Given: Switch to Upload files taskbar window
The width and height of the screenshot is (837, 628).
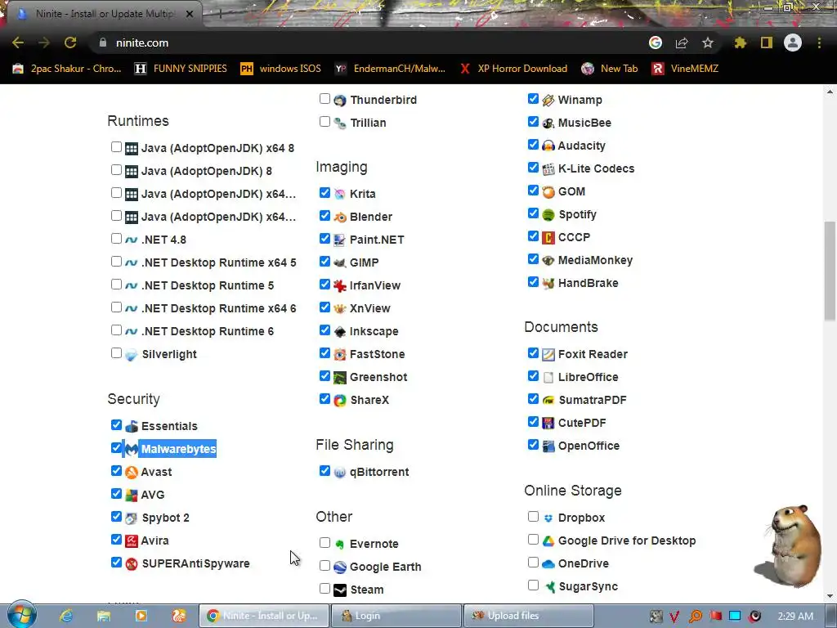Looking at the screenshot, I should pos(529,616).
